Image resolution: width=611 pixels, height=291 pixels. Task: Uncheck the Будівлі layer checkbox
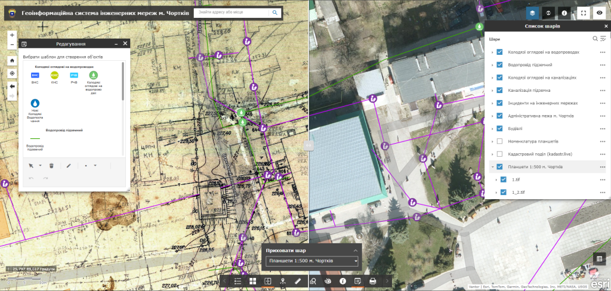point(500,128)
